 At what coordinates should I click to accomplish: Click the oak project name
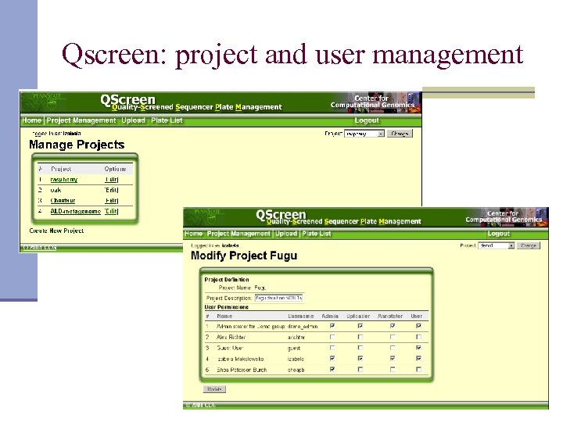tap(56, 190)
